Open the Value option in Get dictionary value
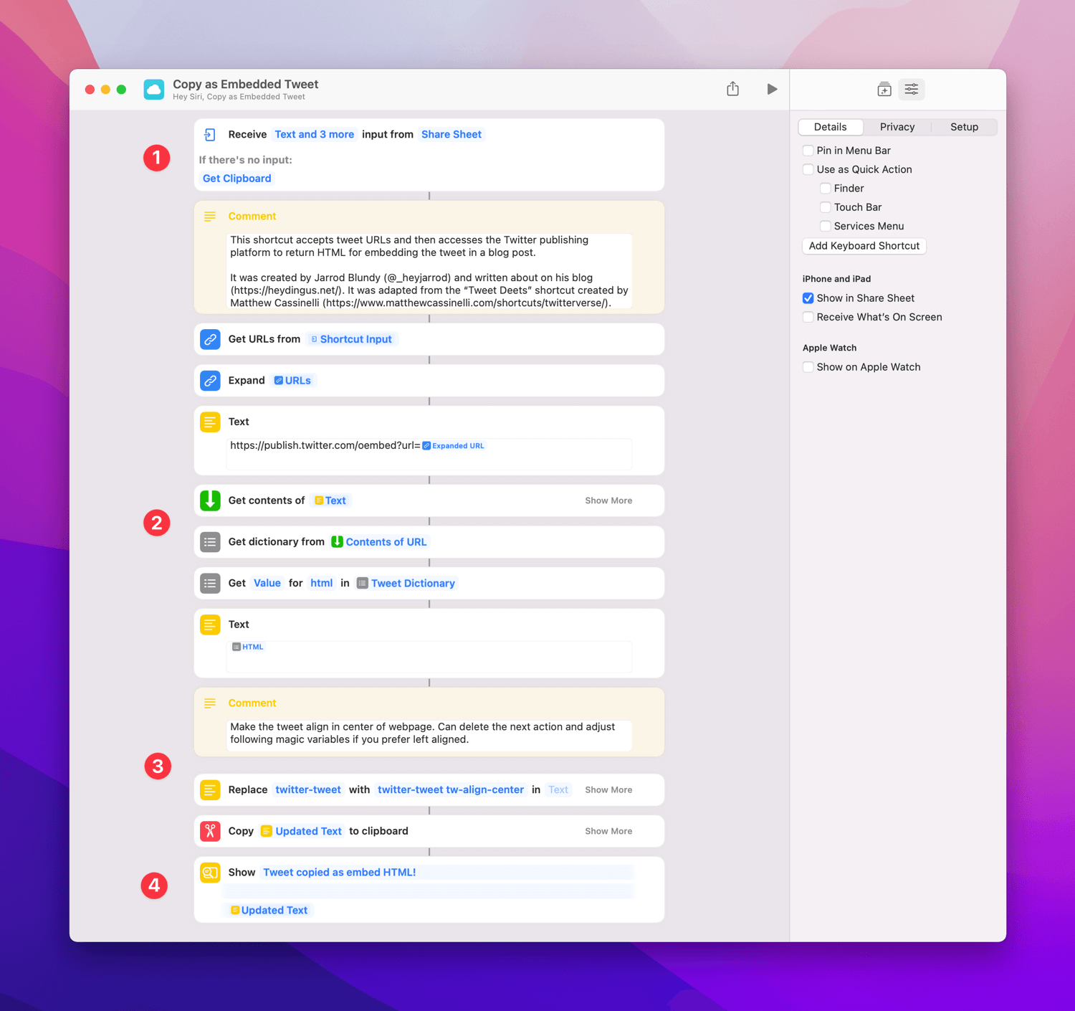 [x=267, y=584]
